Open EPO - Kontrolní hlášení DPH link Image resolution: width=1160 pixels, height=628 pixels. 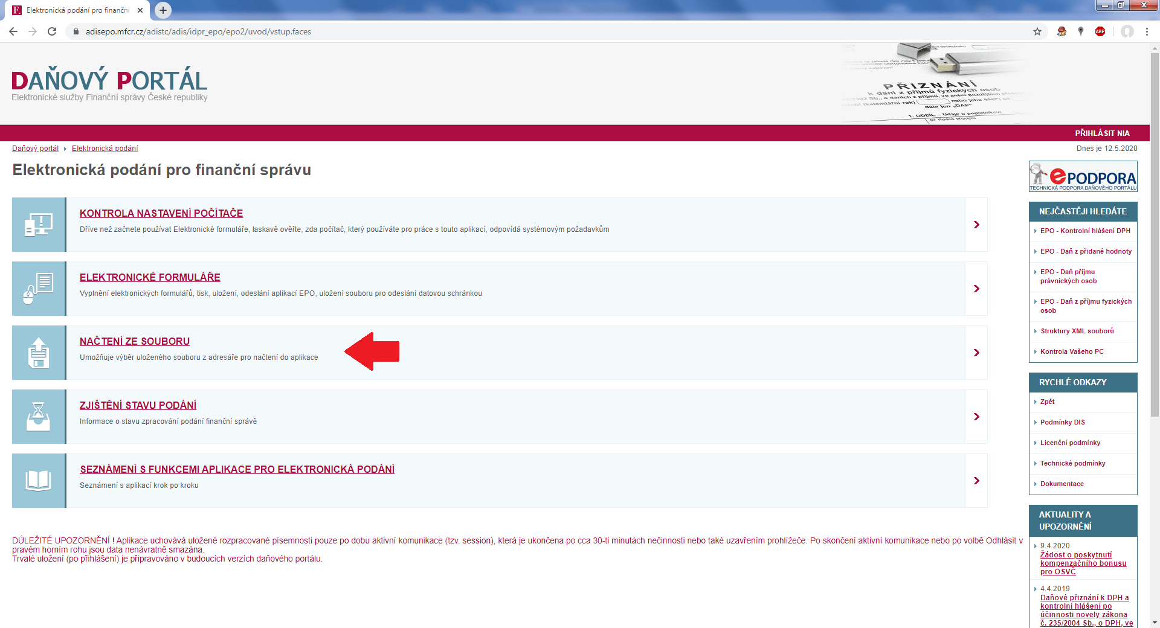click(1085, 231)
